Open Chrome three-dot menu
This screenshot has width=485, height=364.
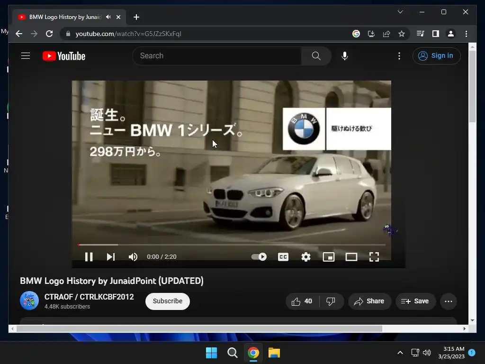coord(466,34)
